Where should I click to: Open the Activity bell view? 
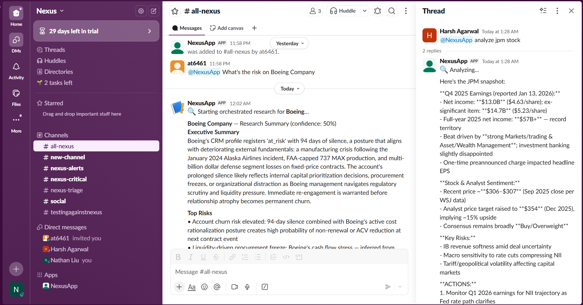pyautogui.click(x=16, y=70)
